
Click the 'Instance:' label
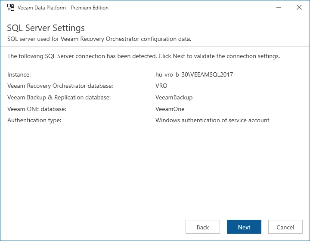coord(19,74)
